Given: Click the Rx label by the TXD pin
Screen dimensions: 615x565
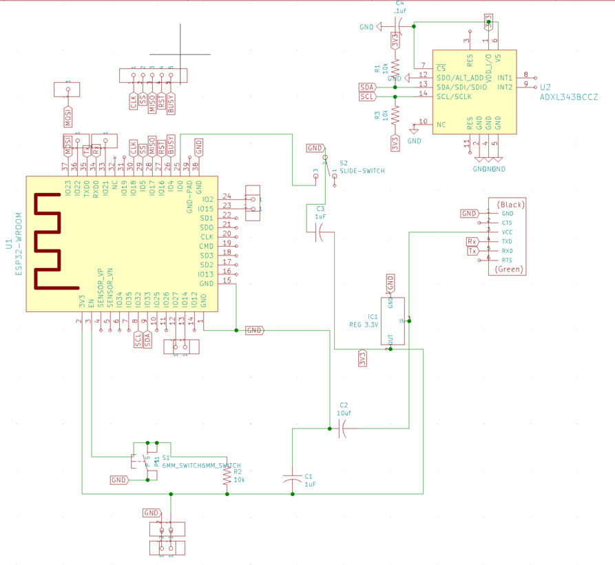Looking at the screenshot, I should 472,241.
